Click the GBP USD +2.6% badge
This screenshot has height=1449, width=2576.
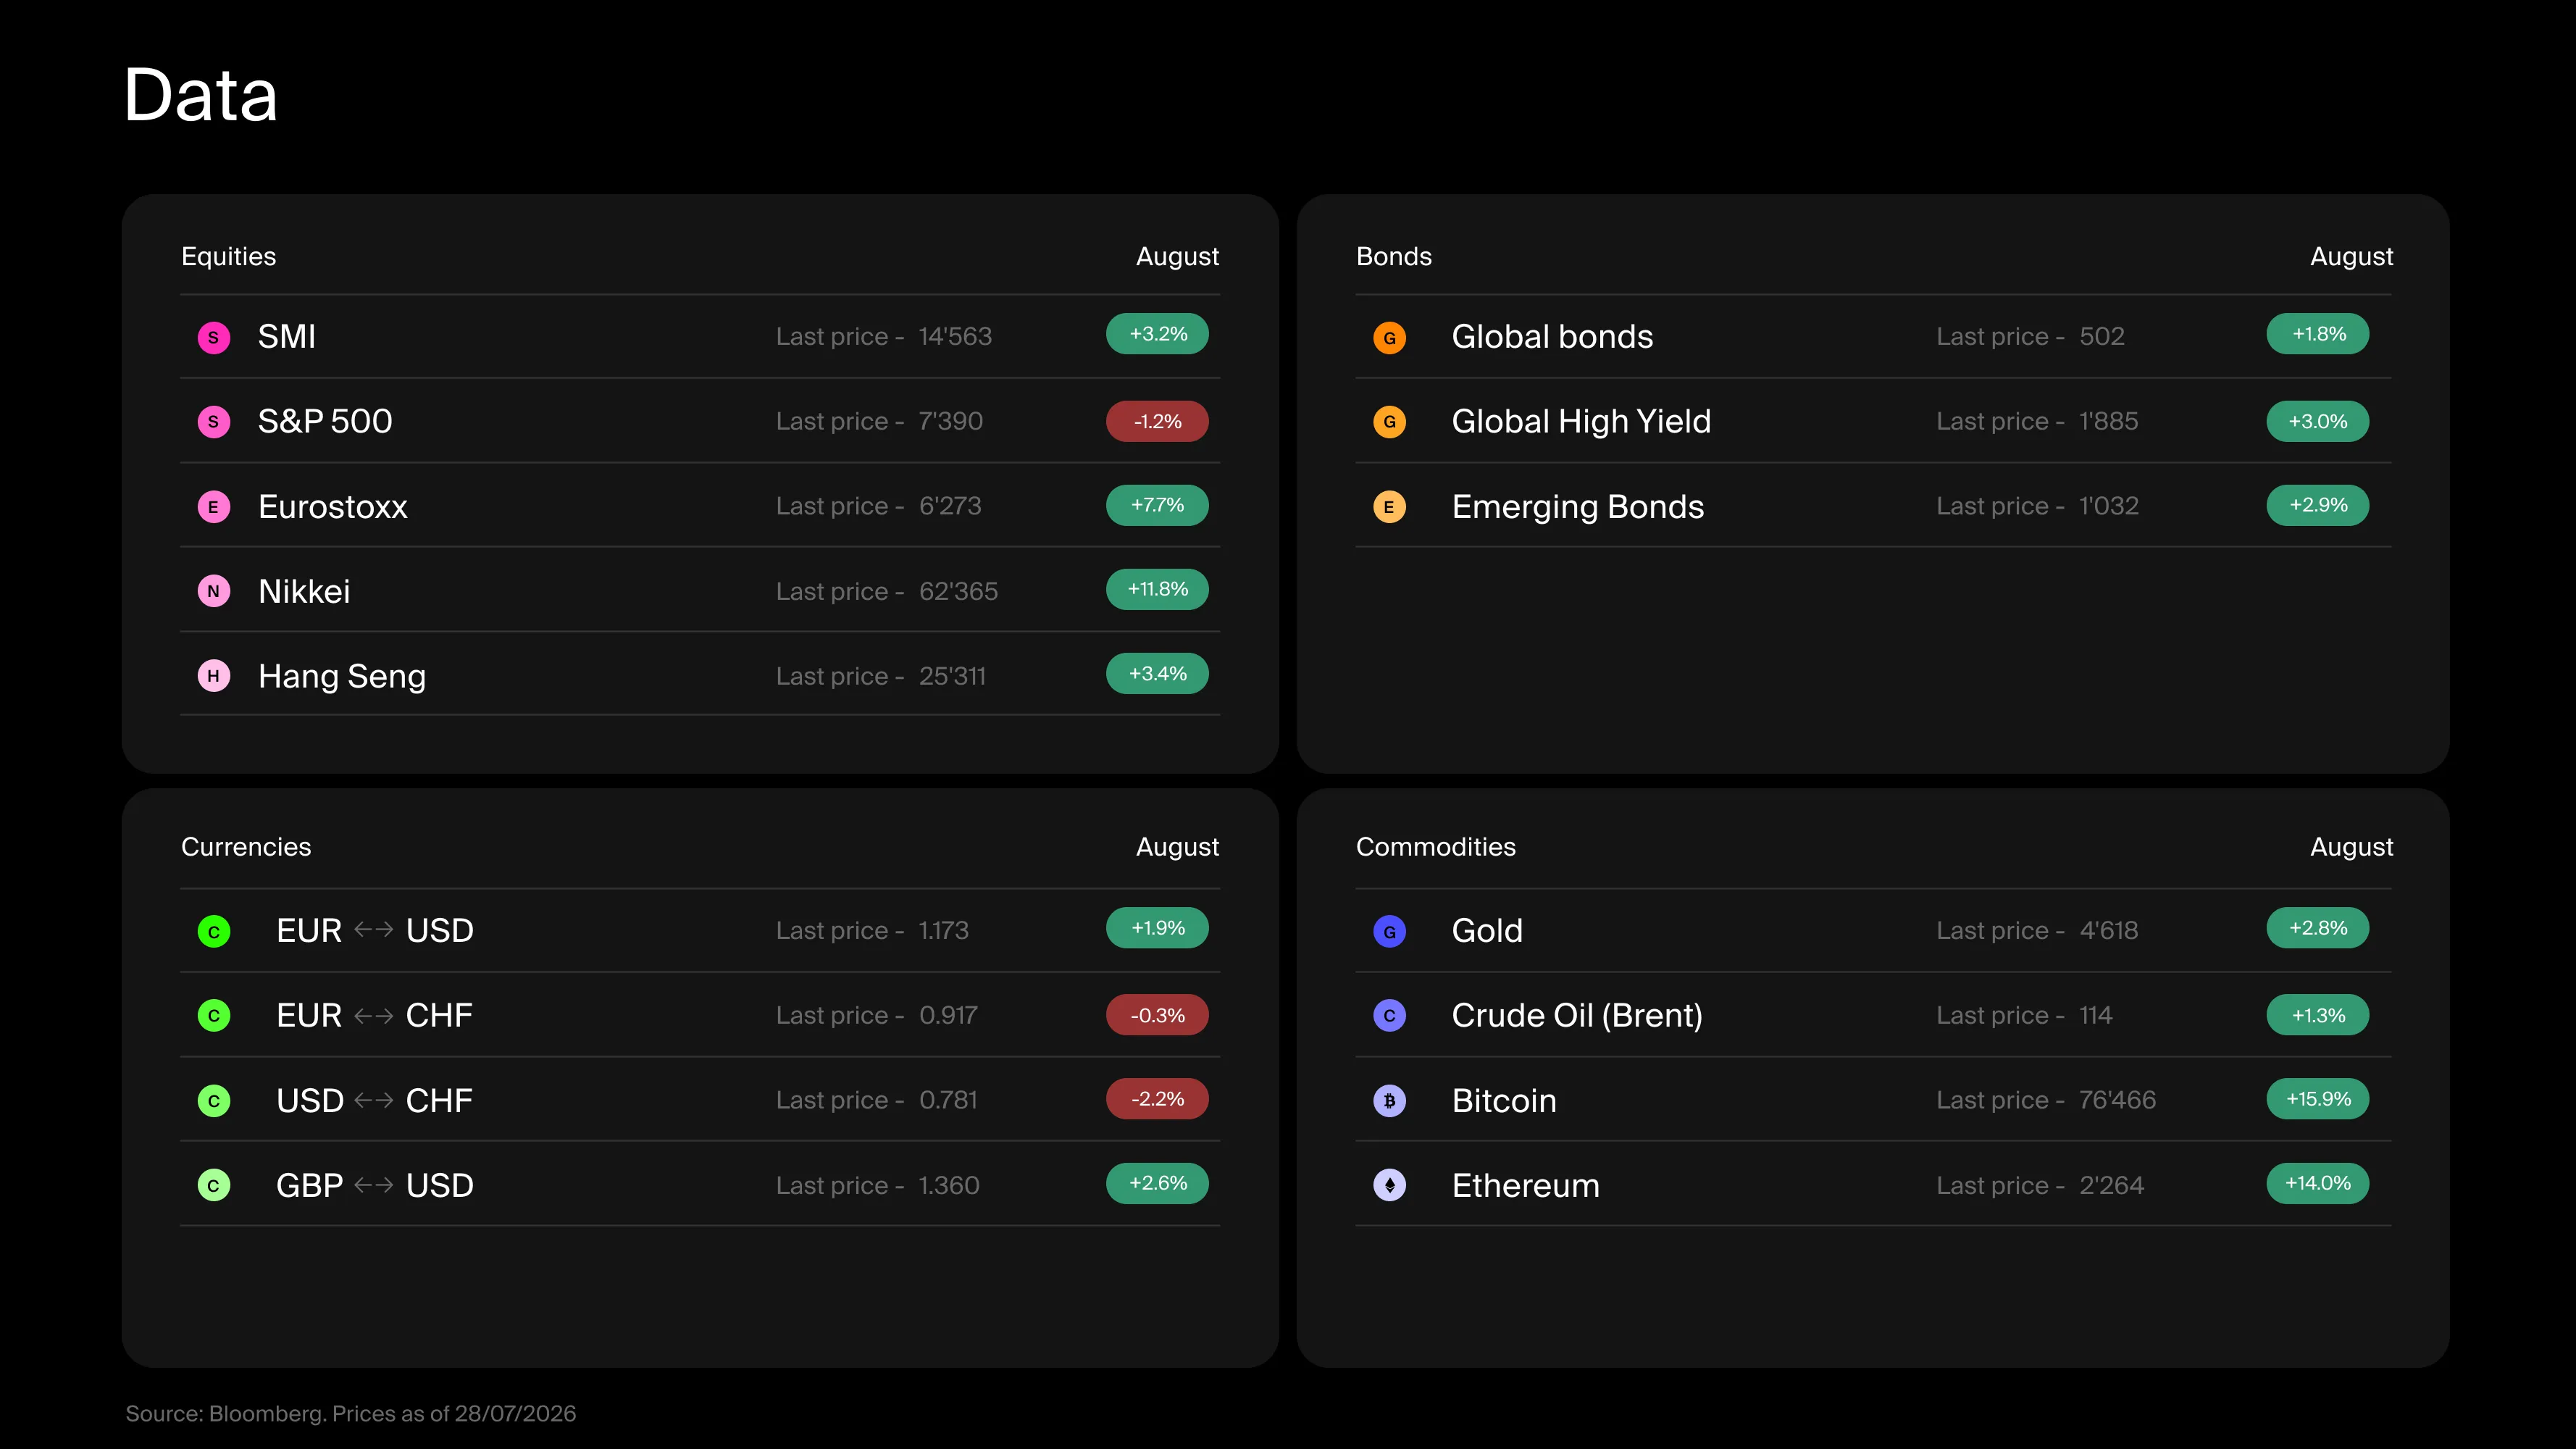click(x=1157, y=1183)
